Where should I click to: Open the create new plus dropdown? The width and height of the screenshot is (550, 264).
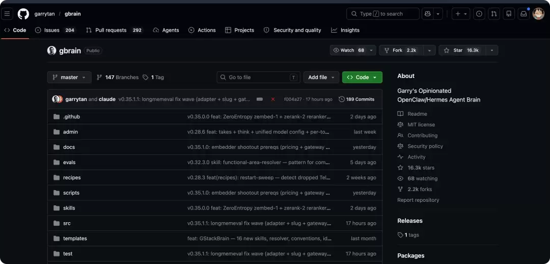pos(461,14)
